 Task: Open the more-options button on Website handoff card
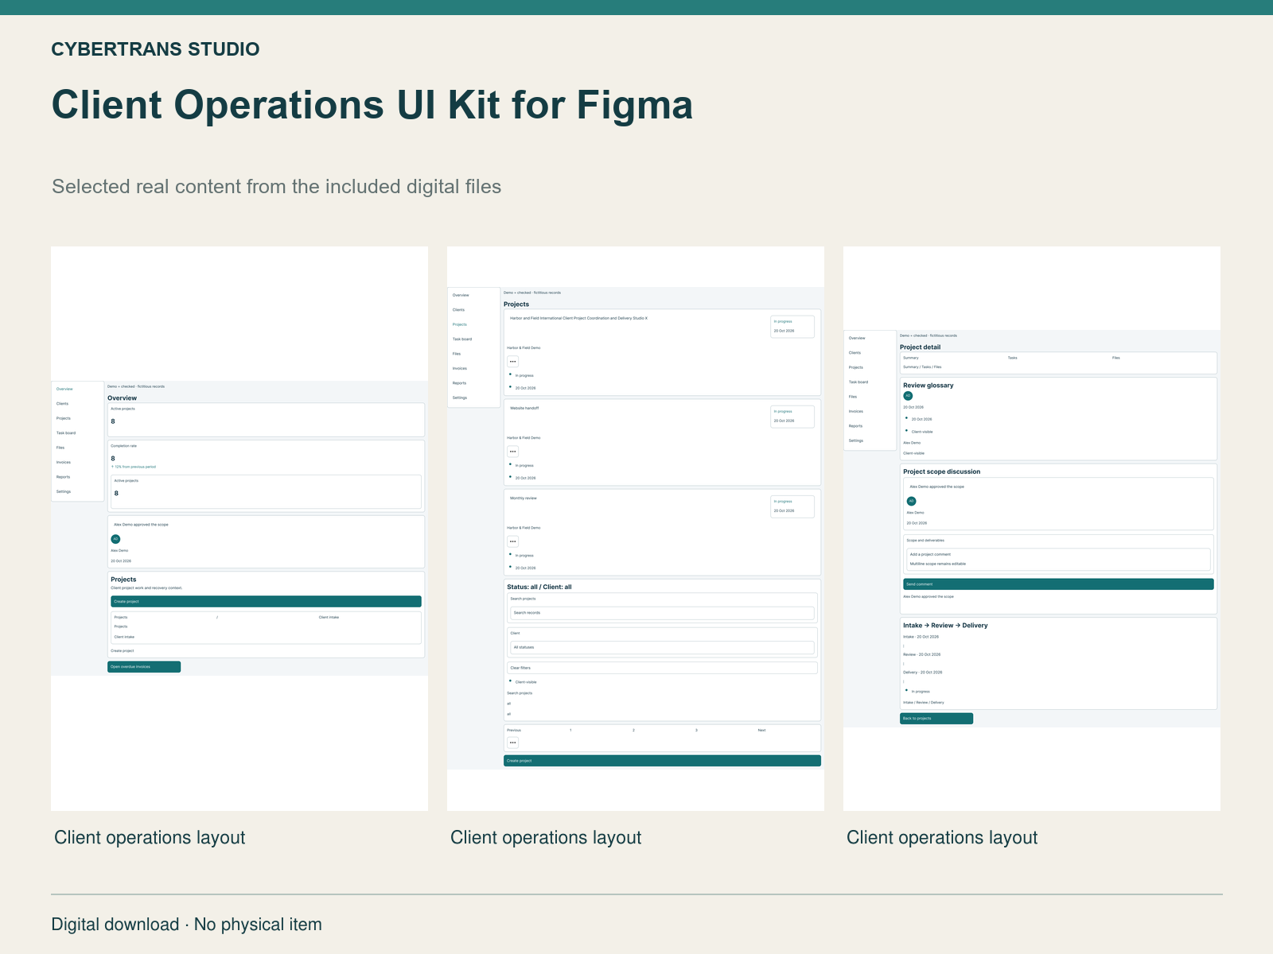point(513,452)
